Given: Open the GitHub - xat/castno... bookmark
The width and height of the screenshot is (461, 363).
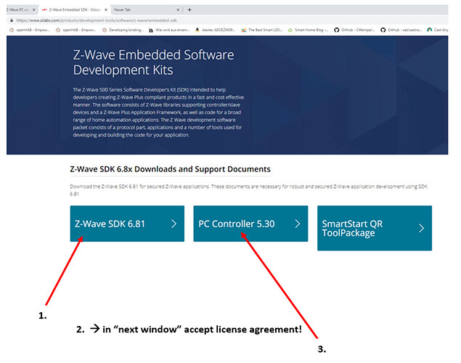Looking at the screenshot, I should pos(401,30).
